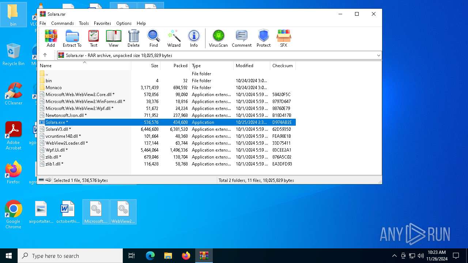
Task: Open the Commands menu
Action: (63, 23)
